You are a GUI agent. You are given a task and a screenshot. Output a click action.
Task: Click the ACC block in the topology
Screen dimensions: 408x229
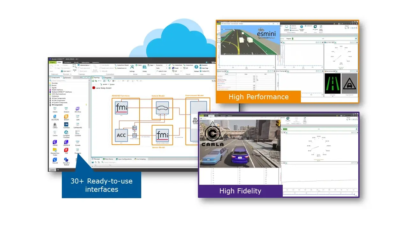(121, 135)
